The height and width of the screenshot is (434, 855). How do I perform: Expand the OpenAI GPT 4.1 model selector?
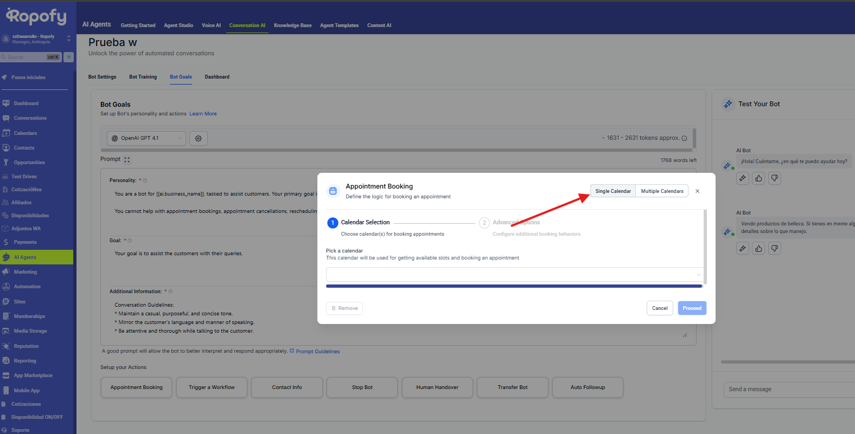point(146,138)
